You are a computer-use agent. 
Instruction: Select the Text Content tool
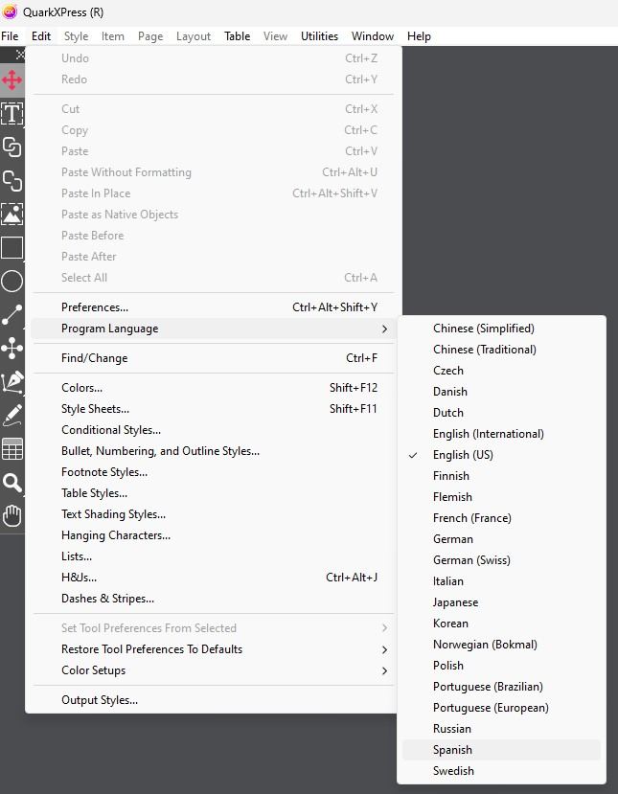point(11,113)
